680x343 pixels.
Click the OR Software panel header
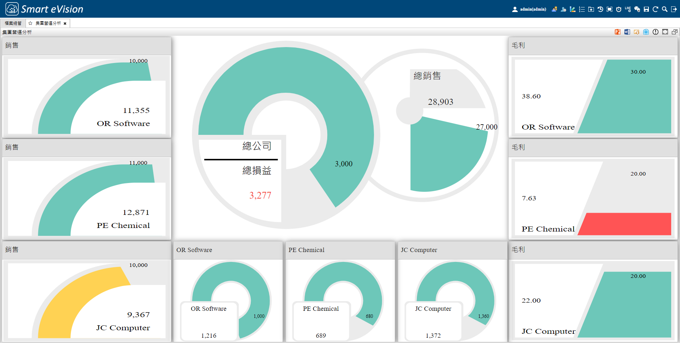click(228, 250)
